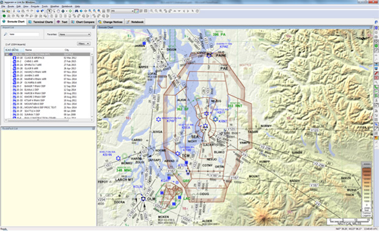Click inside the airport search field
Viewport: 379px width, 231px height.
24,34
